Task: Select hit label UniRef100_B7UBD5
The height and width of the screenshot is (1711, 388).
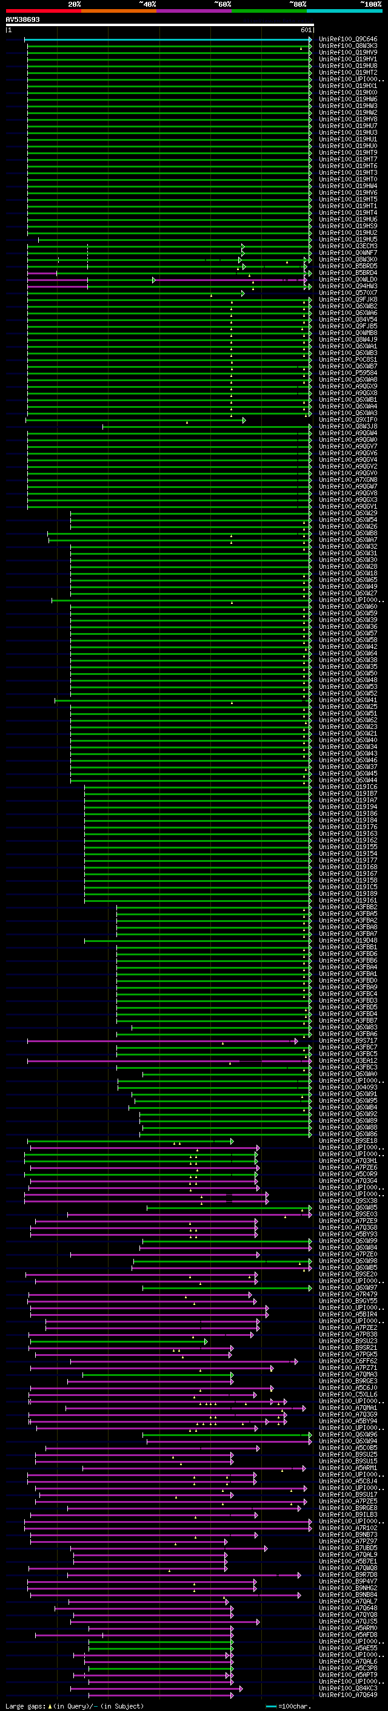Action: pyautogui.click(x=348, y=1548)
